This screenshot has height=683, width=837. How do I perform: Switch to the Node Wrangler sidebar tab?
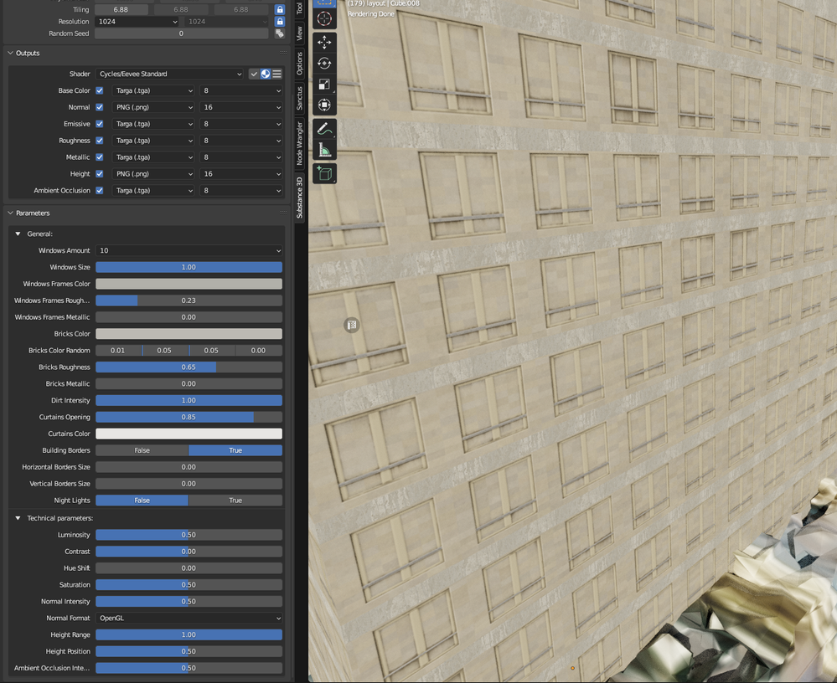pyautogui.click(x=299, y=140)
